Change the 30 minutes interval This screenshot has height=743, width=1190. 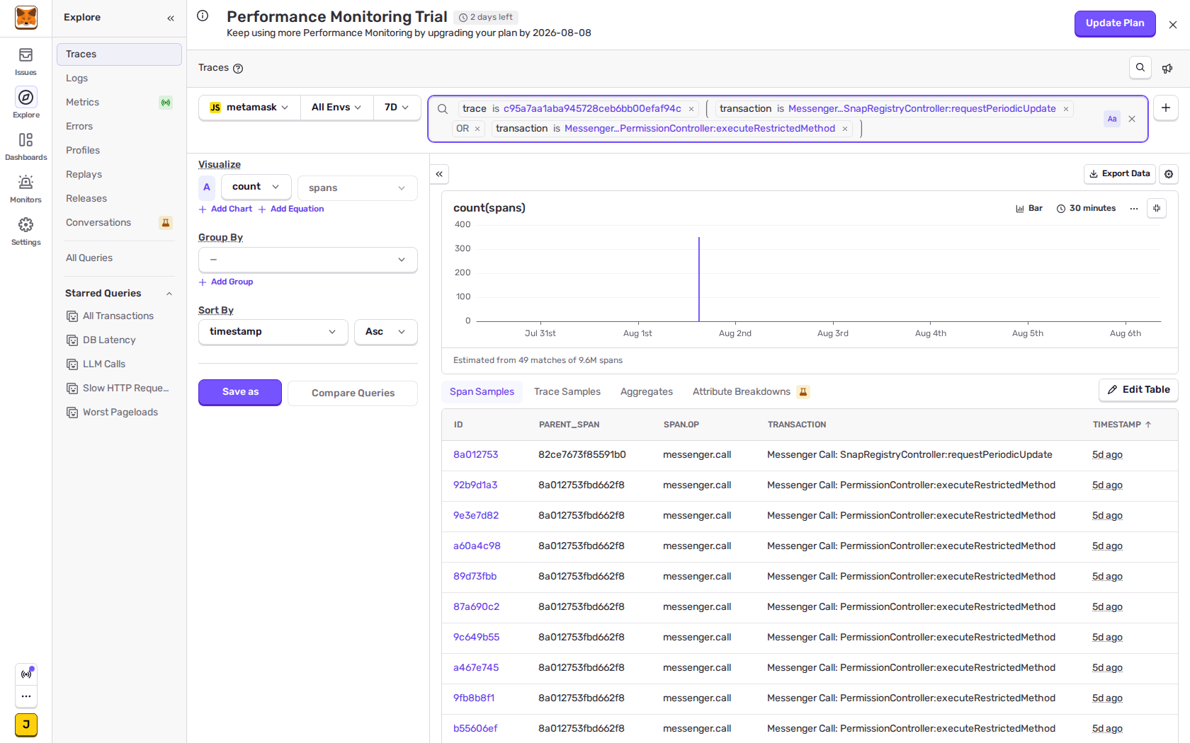click(x=1087, y=209)
